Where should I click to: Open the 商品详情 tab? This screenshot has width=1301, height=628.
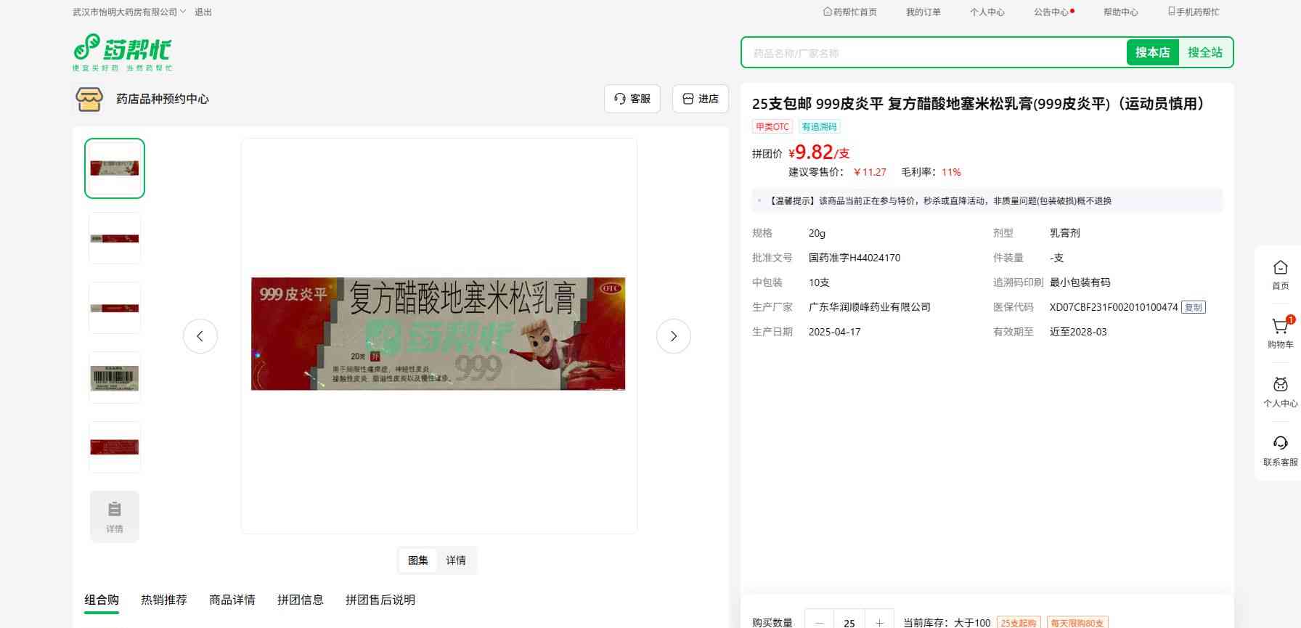[x=232, y=600]
